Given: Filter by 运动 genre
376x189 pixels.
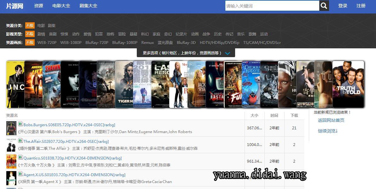Looking at the screenshot, I should coord(264,34).
